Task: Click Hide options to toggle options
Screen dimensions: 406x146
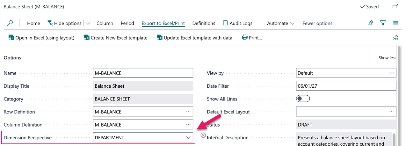Action: point(64,23)
